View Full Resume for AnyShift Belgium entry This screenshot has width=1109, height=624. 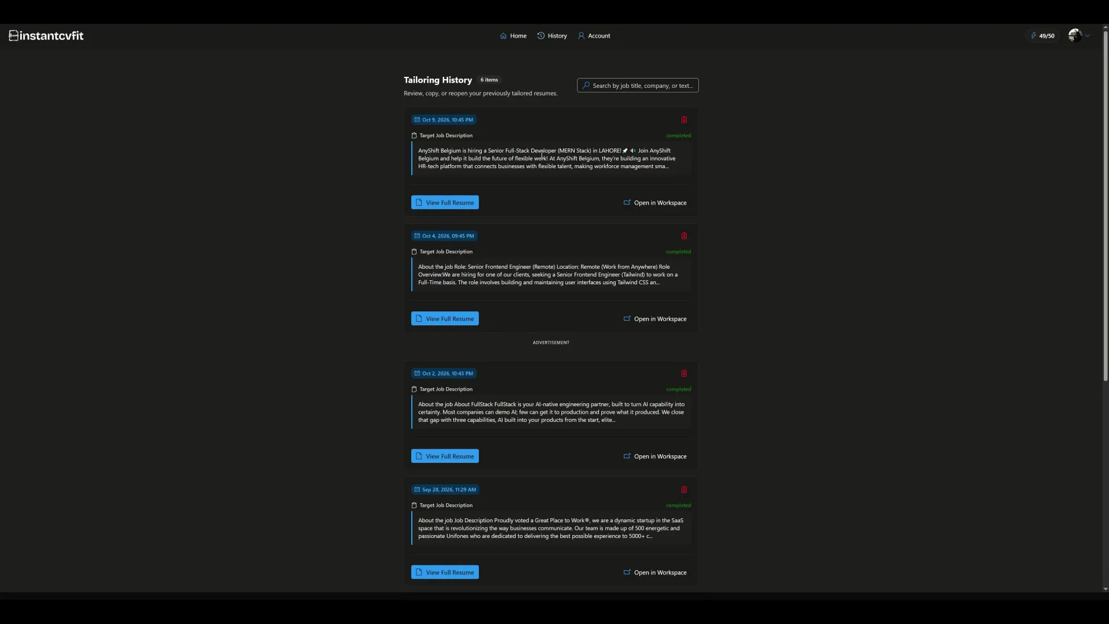(x=445, y=203)
